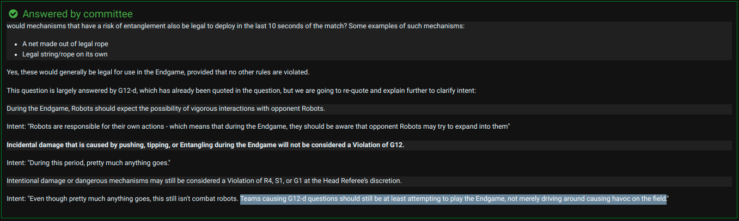Click the question text about entanglement mechanisms
The width and height of the screenshot is (739, 221).
click(235, 26)
